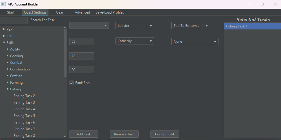
Task: Click the Add Task button
Action: (84, 134)
